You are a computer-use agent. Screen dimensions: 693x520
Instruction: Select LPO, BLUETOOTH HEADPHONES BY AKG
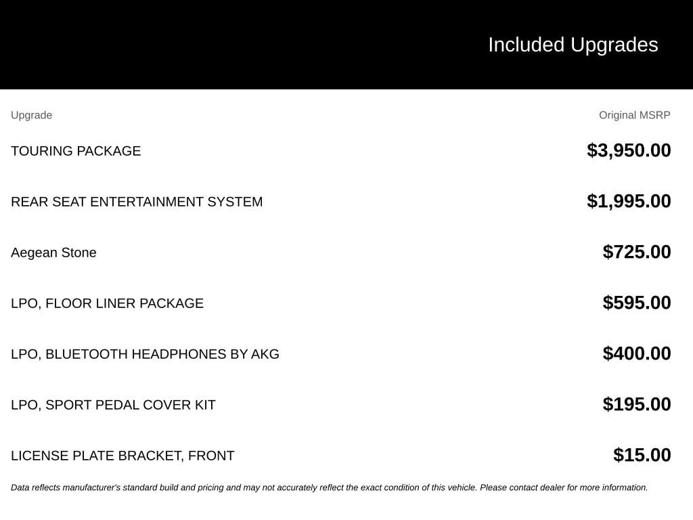145,354
